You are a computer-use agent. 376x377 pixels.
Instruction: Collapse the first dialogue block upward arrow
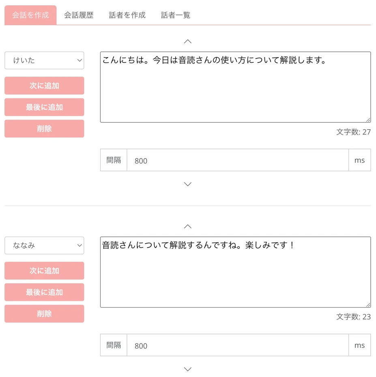click(x=187, y=41)
